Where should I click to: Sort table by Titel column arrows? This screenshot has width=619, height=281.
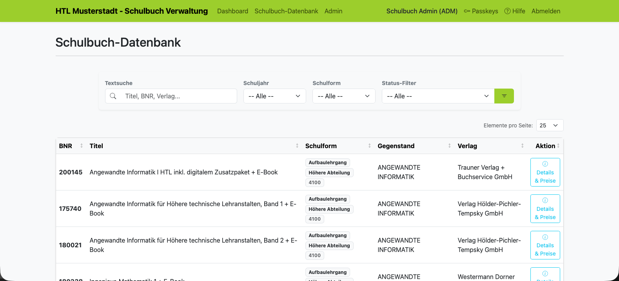(297, 146)
